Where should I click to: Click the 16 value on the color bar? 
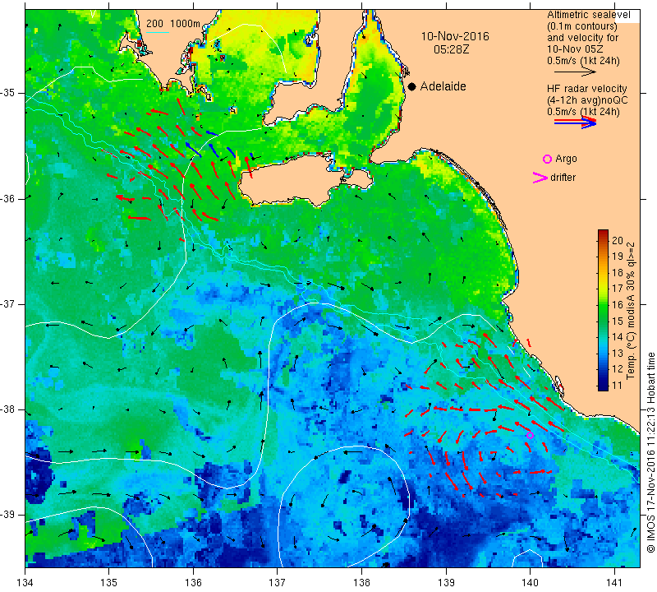(618, 304)
